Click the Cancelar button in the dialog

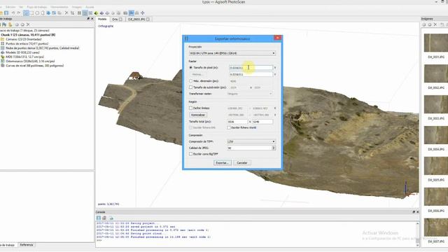(242, 163)
